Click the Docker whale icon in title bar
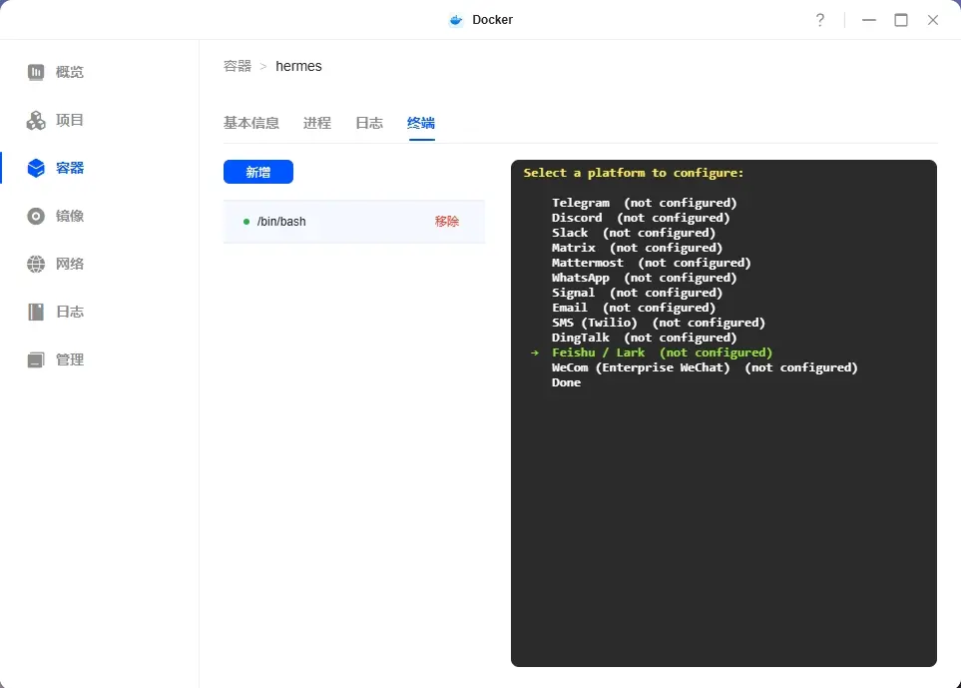Screen dimensions: 961x688 point(456,20)
